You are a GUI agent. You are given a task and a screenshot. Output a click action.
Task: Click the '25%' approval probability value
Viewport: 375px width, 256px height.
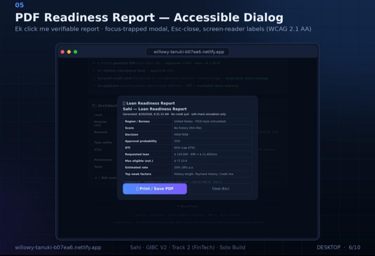point(177,141)
